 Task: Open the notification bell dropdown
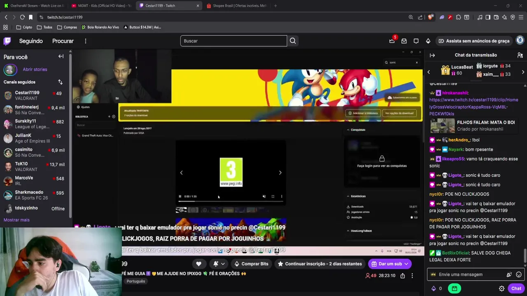219,264
